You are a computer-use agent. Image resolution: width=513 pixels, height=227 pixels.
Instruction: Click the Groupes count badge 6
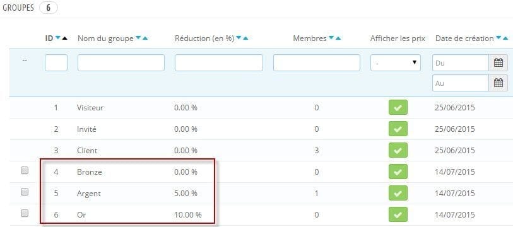48,8
